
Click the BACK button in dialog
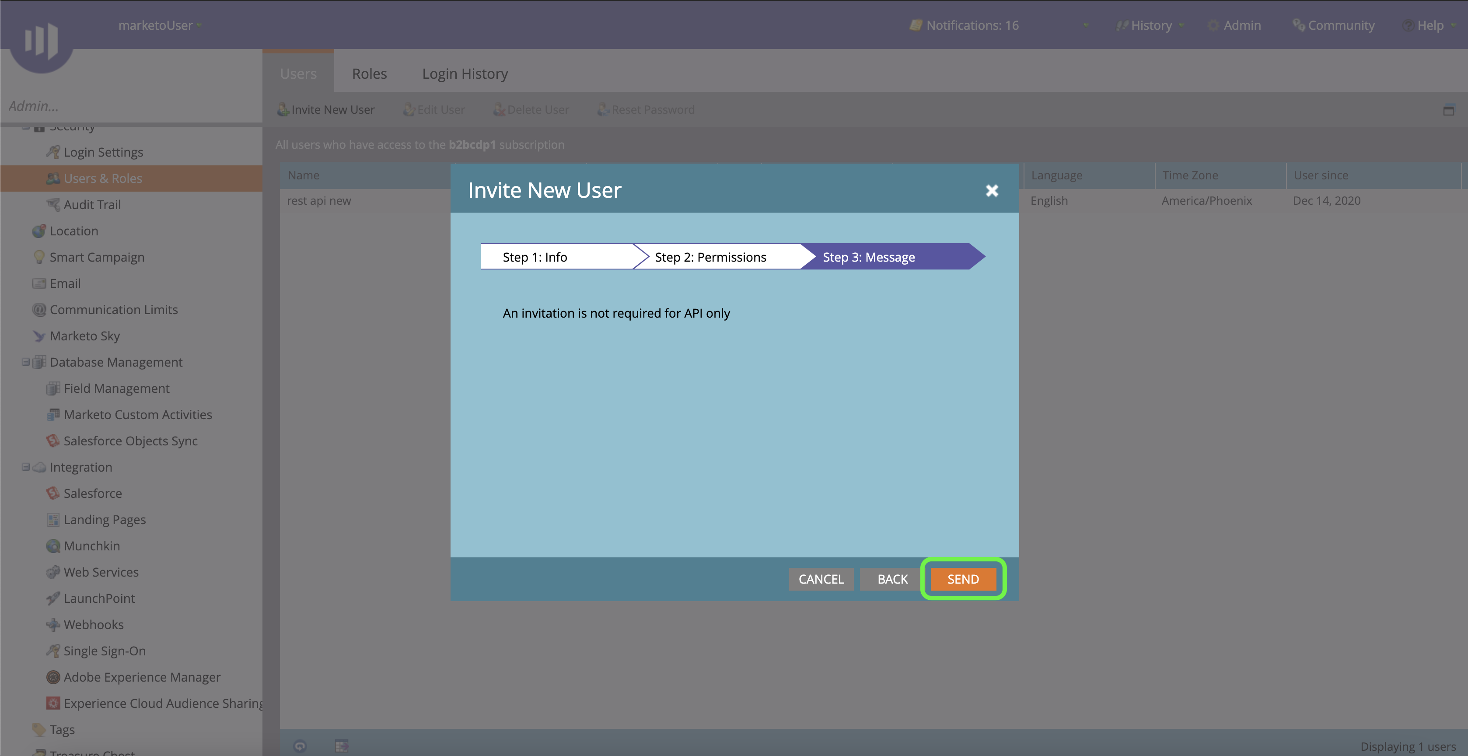pyautogui.click(x=892, y=579)
